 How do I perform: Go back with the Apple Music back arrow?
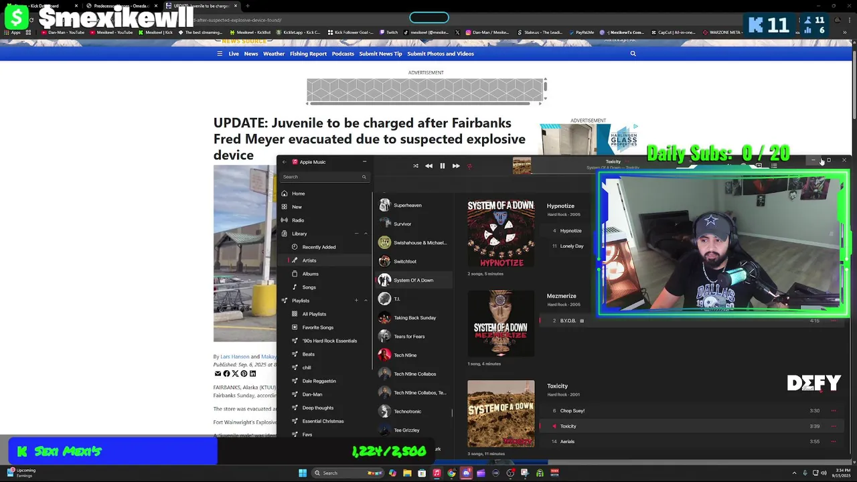click(284, 162)
